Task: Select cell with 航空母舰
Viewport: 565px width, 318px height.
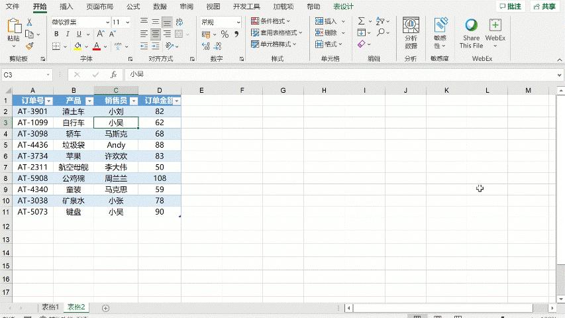Action: click(x=74, y=168)
